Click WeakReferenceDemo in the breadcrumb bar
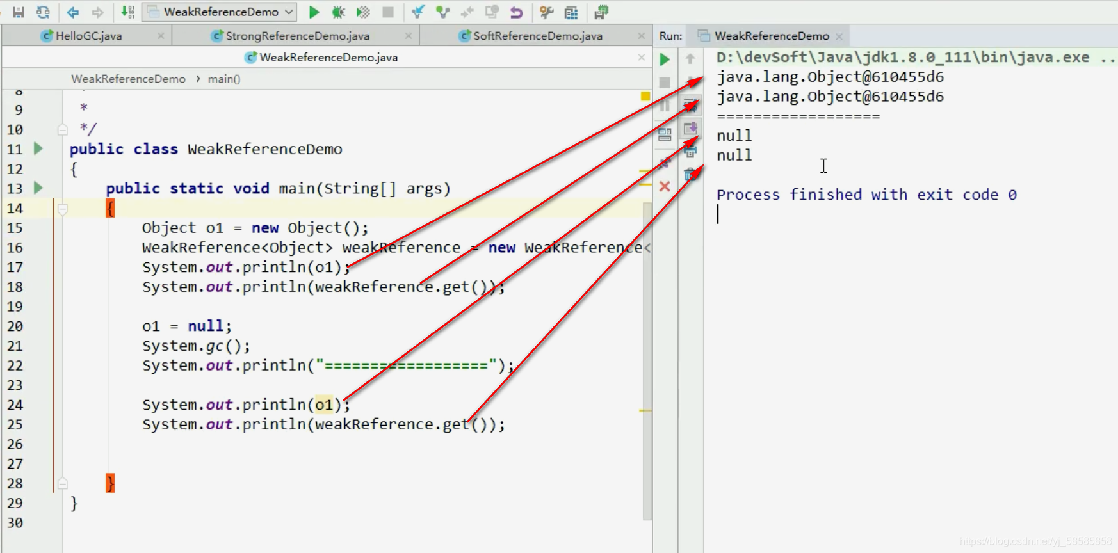 coord(128,79)
